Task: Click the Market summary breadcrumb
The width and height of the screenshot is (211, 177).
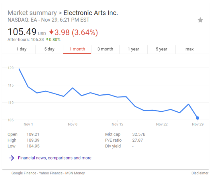Action: point(32,13)
